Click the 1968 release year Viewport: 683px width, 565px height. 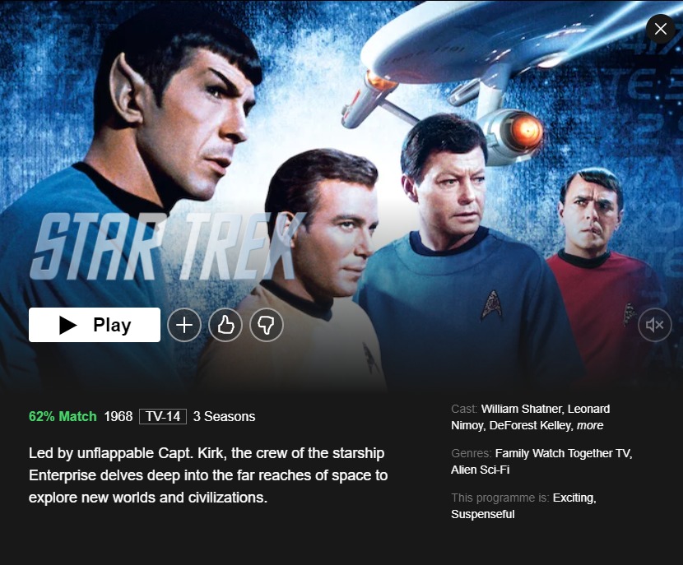(x=118, y=417)
